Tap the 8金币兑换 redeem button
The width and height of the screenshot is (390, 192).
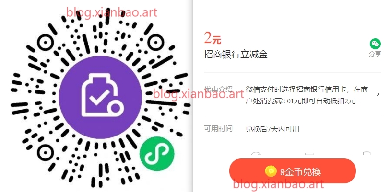tap(293, 171)
